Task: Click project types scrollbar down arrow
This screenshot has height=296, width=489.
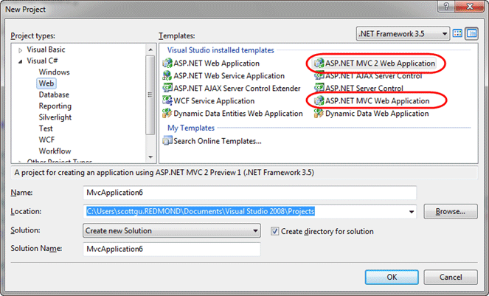Action: 150,157
